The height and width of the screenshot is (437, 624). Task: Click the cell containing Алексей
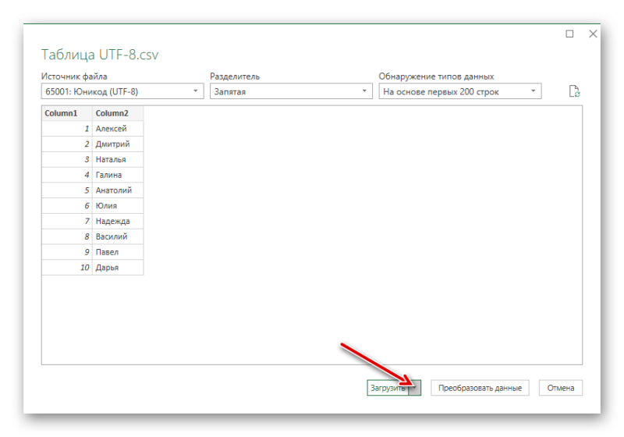pyautogui.click(x=118, y=129)
